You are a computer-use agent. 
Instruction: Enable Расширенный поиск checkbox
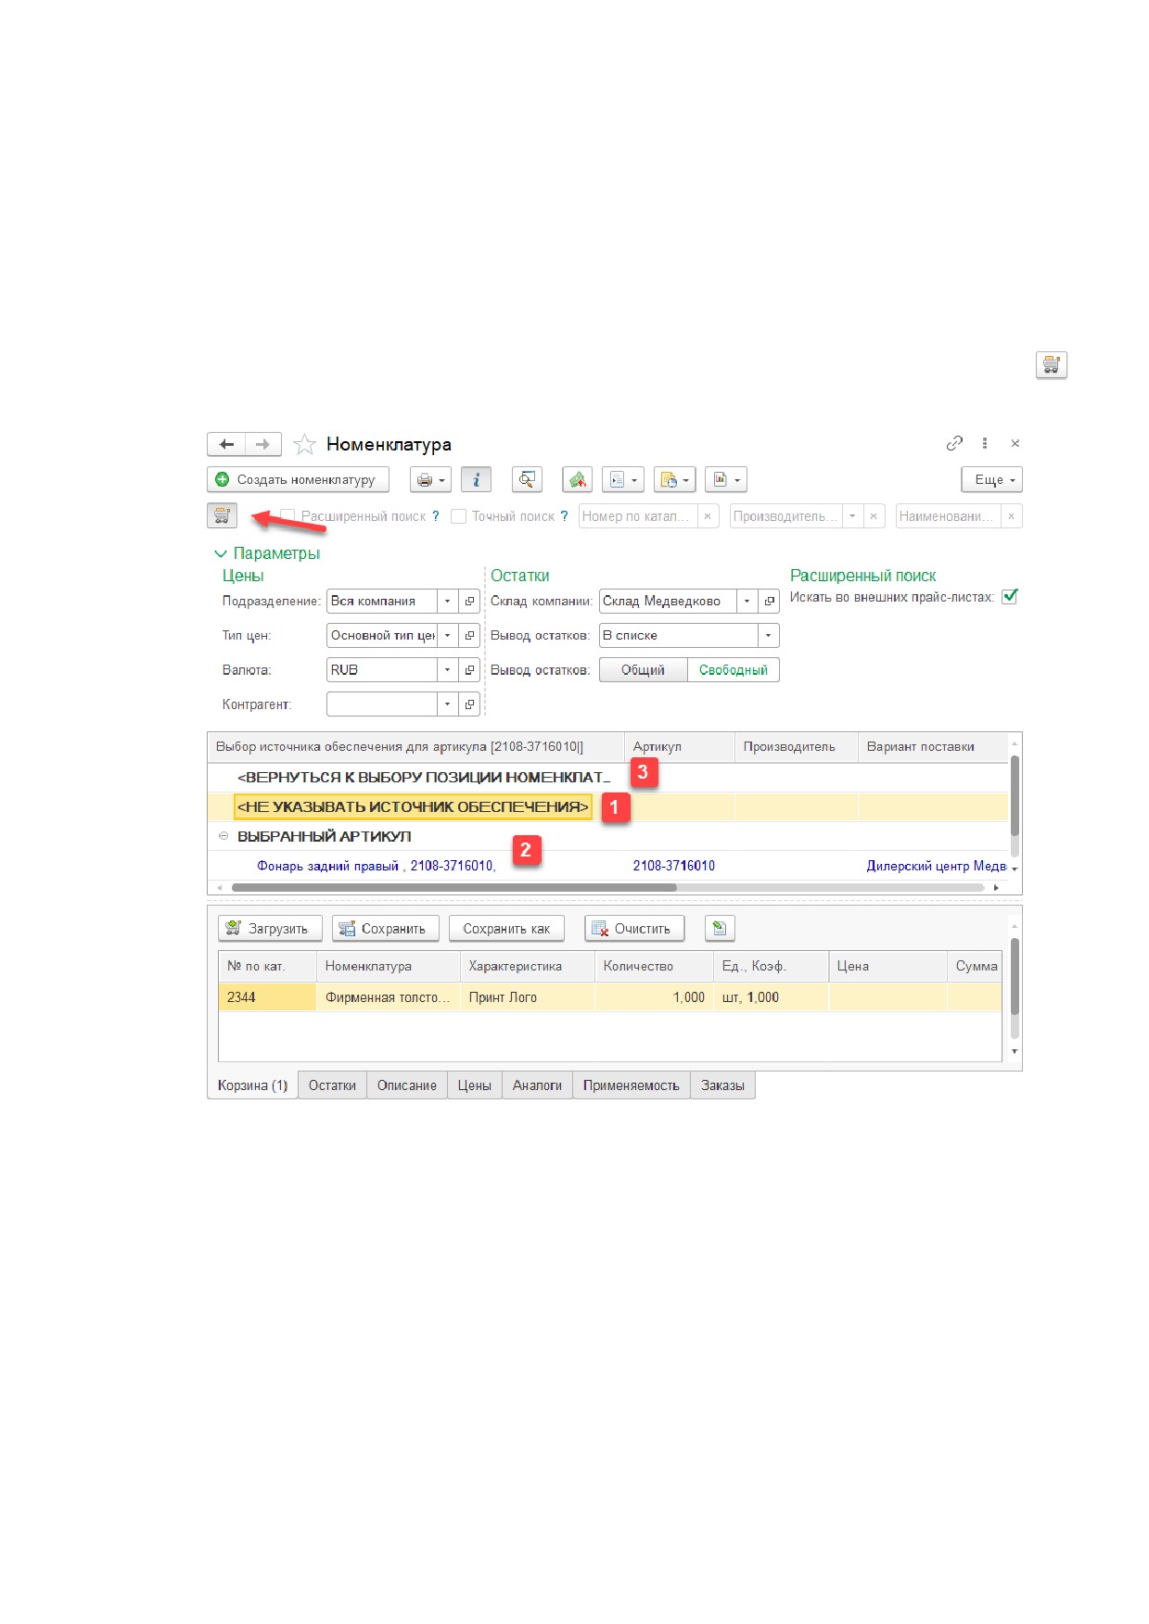click(287, 516)
